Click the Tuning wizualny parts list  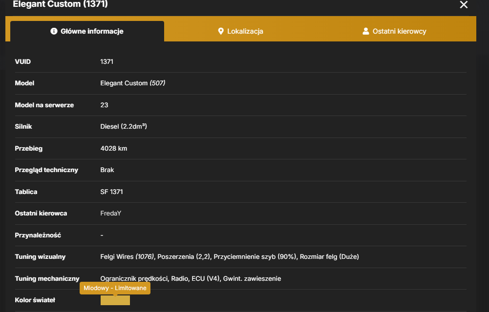229,256
